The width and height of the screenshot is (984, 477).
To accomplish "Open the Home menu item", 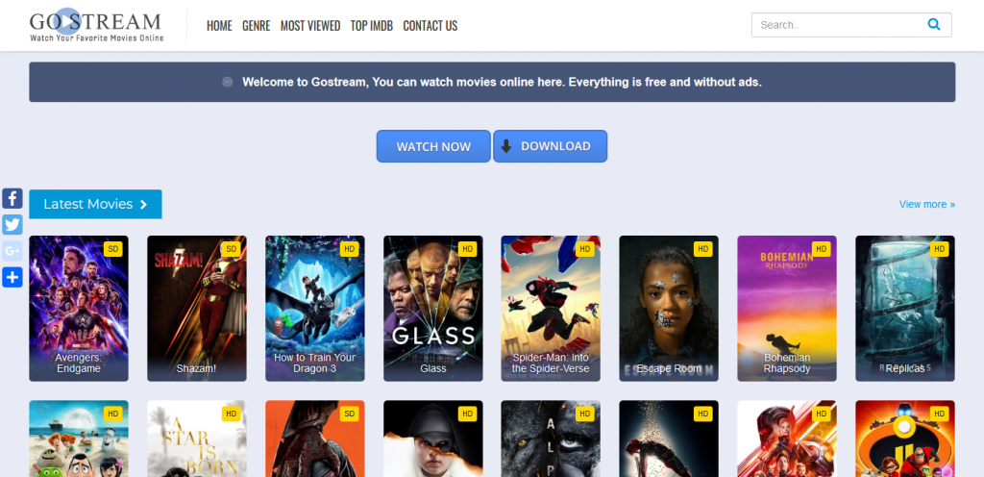I will [219, 26].
